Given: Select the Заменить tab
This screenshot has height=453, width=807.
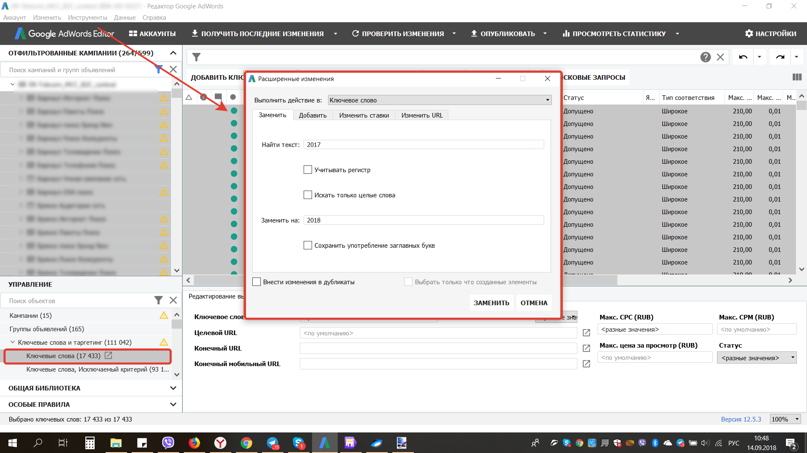Looking at the screenshot, I should pyautogui.click(x=273, y=115).
